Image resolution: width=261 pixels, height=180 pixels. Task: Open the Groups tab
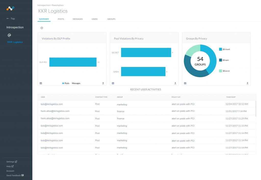point(111,19)
